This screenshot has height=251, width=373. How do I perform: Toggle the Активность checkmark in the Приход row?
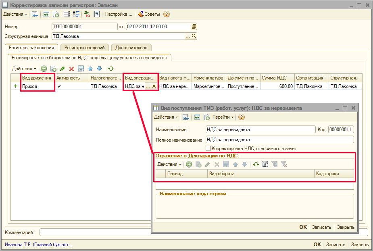pyautogui.click(x=59, y=86)
